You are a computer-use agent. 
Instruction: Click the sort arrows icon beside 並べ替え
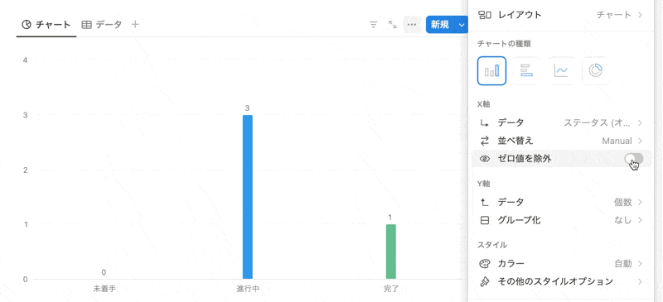pos(485,141)
